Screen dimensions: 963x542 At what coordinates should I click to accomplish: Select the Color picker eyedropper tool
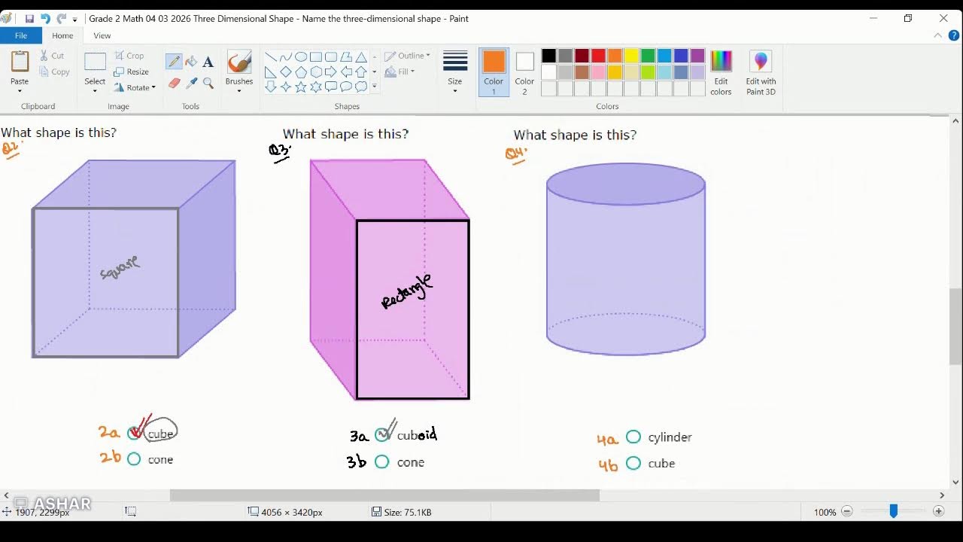(x=191, y=83)
